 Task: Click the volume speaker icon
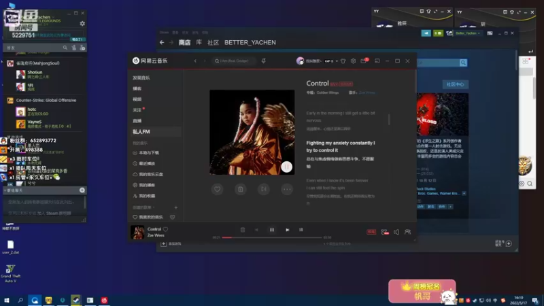396,232
